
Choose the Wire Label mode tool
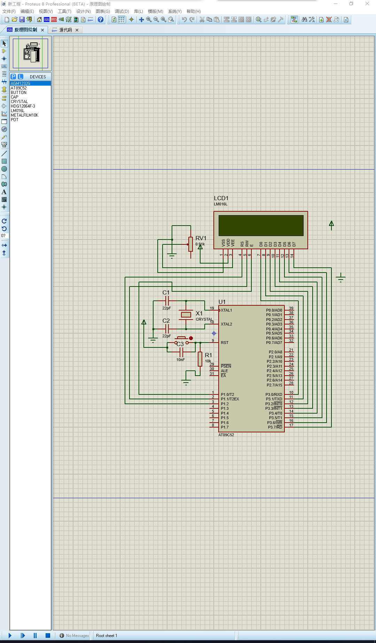tap(4, 66)
